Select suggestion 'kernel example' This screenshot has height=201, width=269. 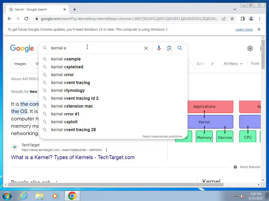click(x=113, y=59)
